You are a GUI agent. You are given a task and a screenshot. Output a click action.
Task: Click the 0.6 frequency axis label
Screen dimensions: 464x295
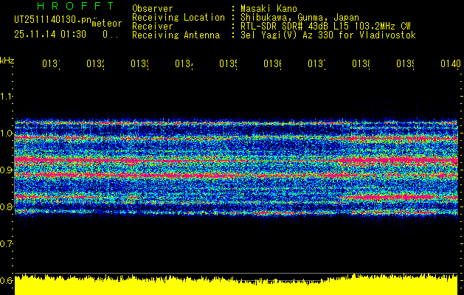point(6,280)
